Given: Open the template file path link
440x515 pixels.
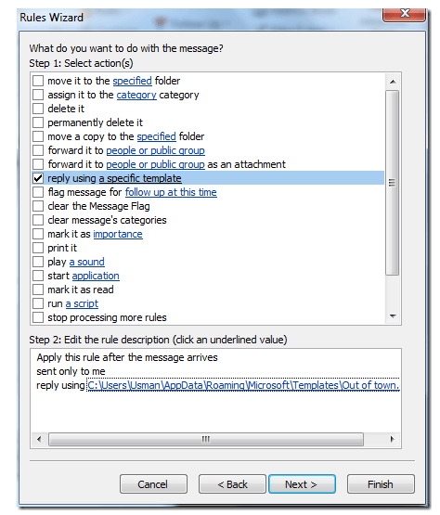Looking at the screenshot, I should click(243, 385).
